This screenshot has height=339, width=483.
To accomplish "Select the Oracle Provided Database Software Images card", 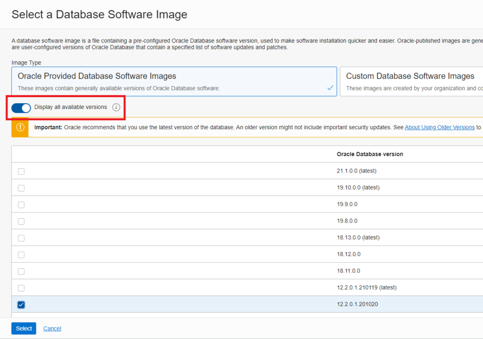I will click(x=174, y=82).
